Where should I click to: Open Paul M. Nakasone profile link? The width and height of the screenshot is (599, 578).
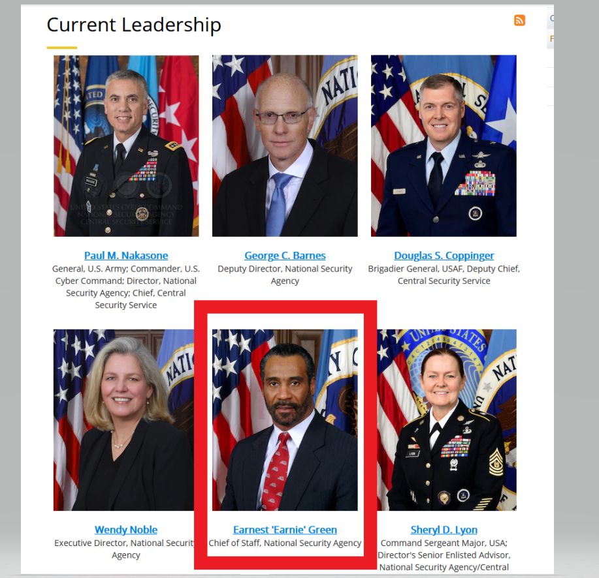(x=126, y=255)
